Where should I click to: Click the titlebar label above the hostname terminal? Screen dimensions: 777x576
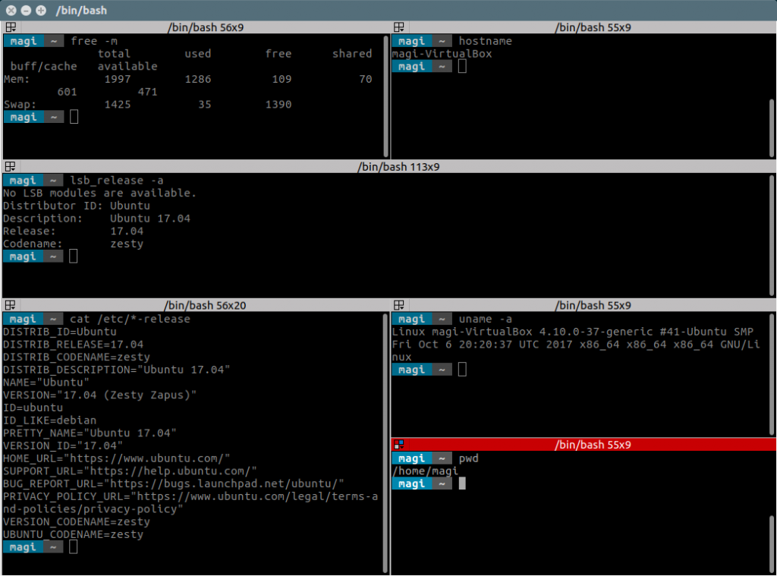(593, 27)
